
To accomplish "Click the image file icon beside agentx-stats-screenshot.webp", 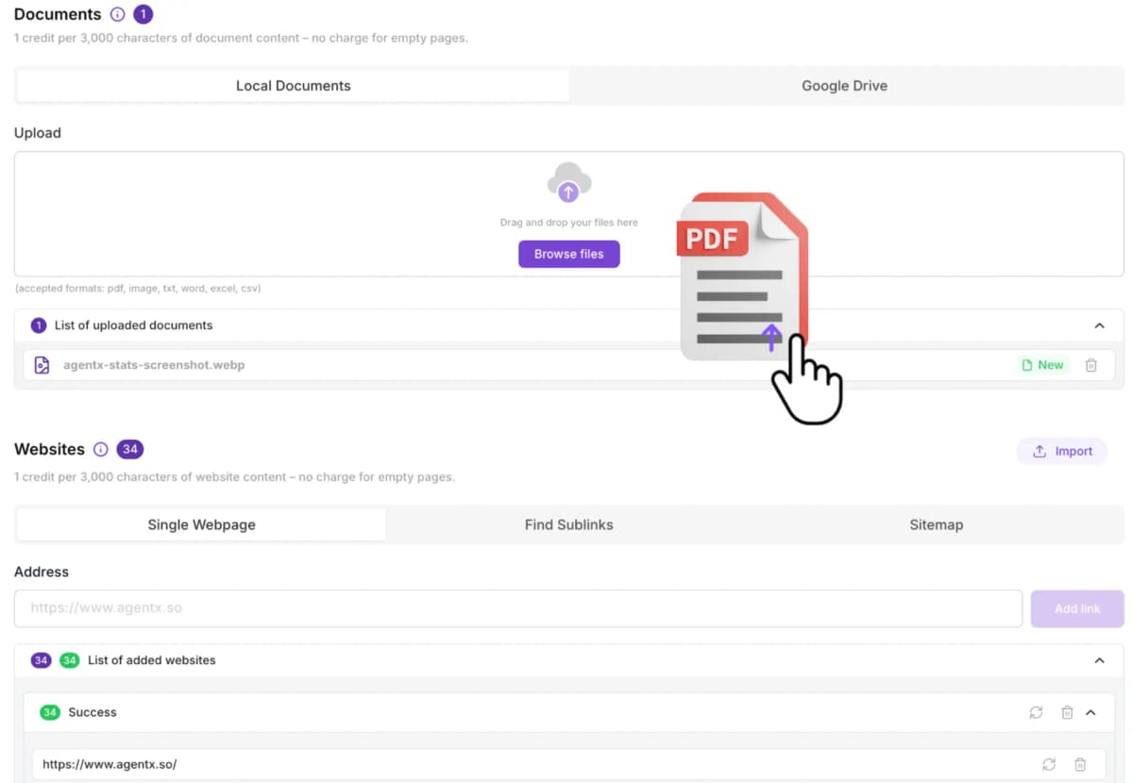I will [42, 365].
